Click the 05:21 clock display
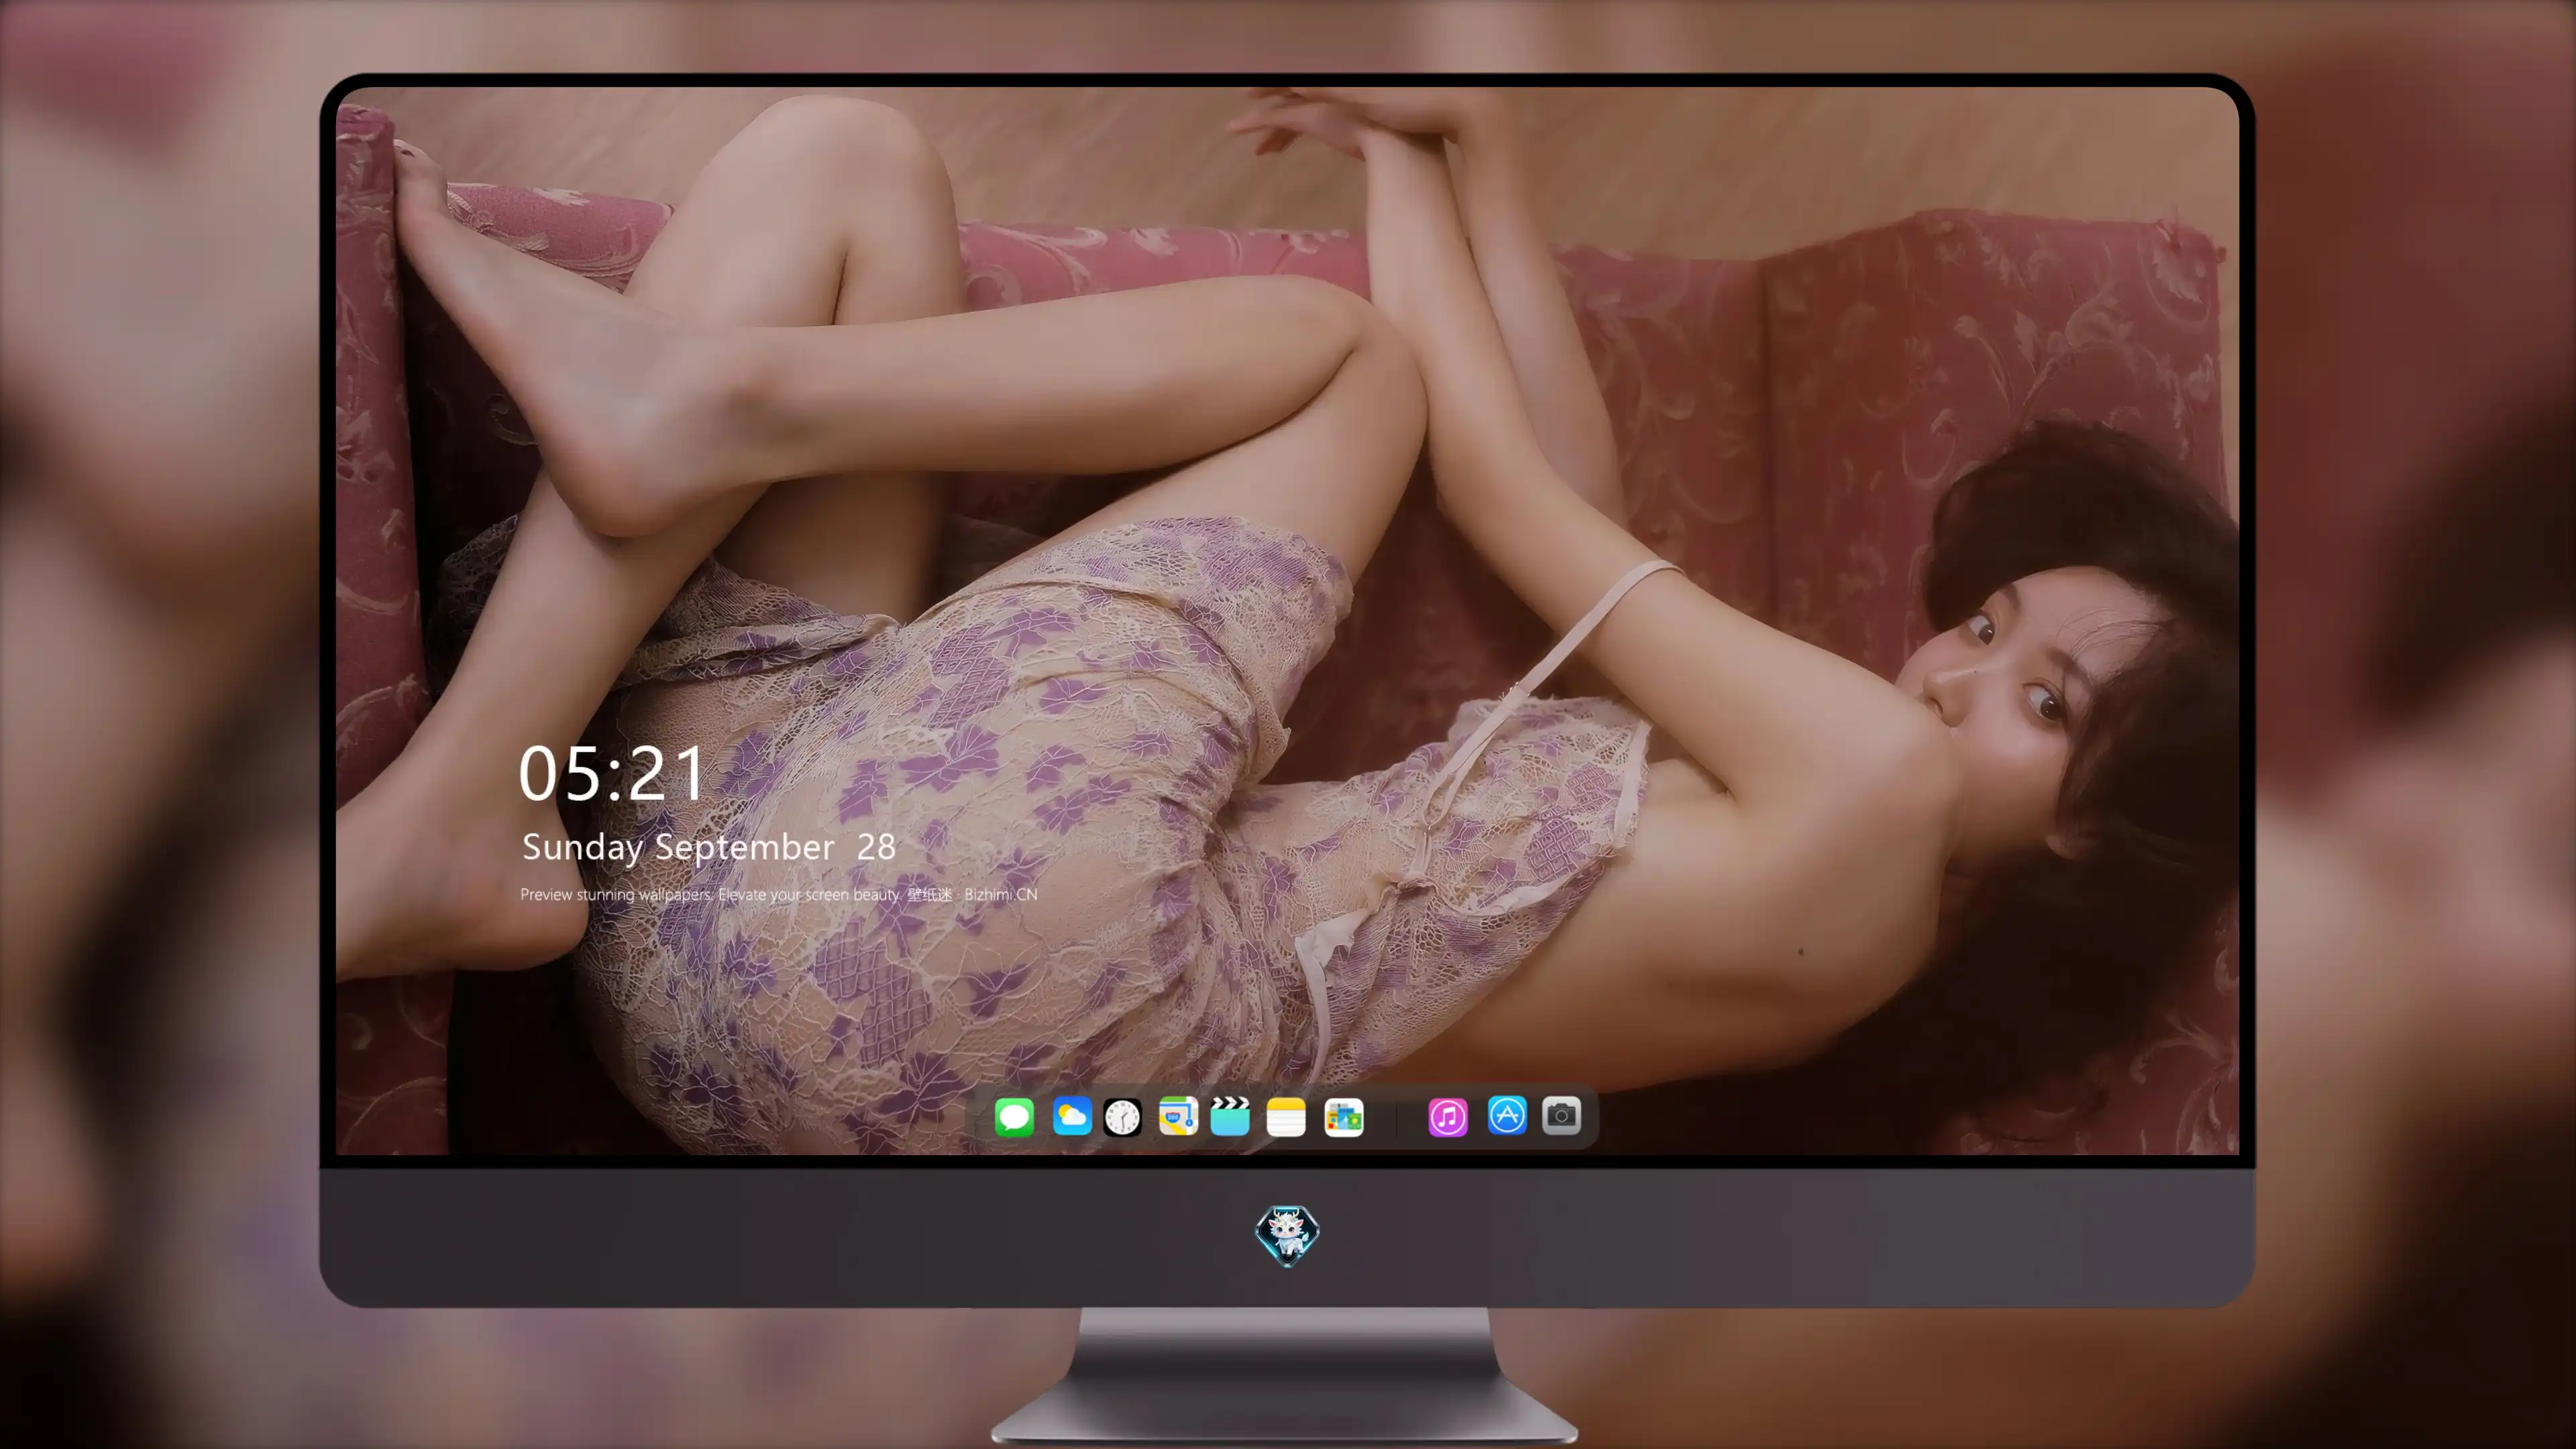 click(x=612, y=773)
